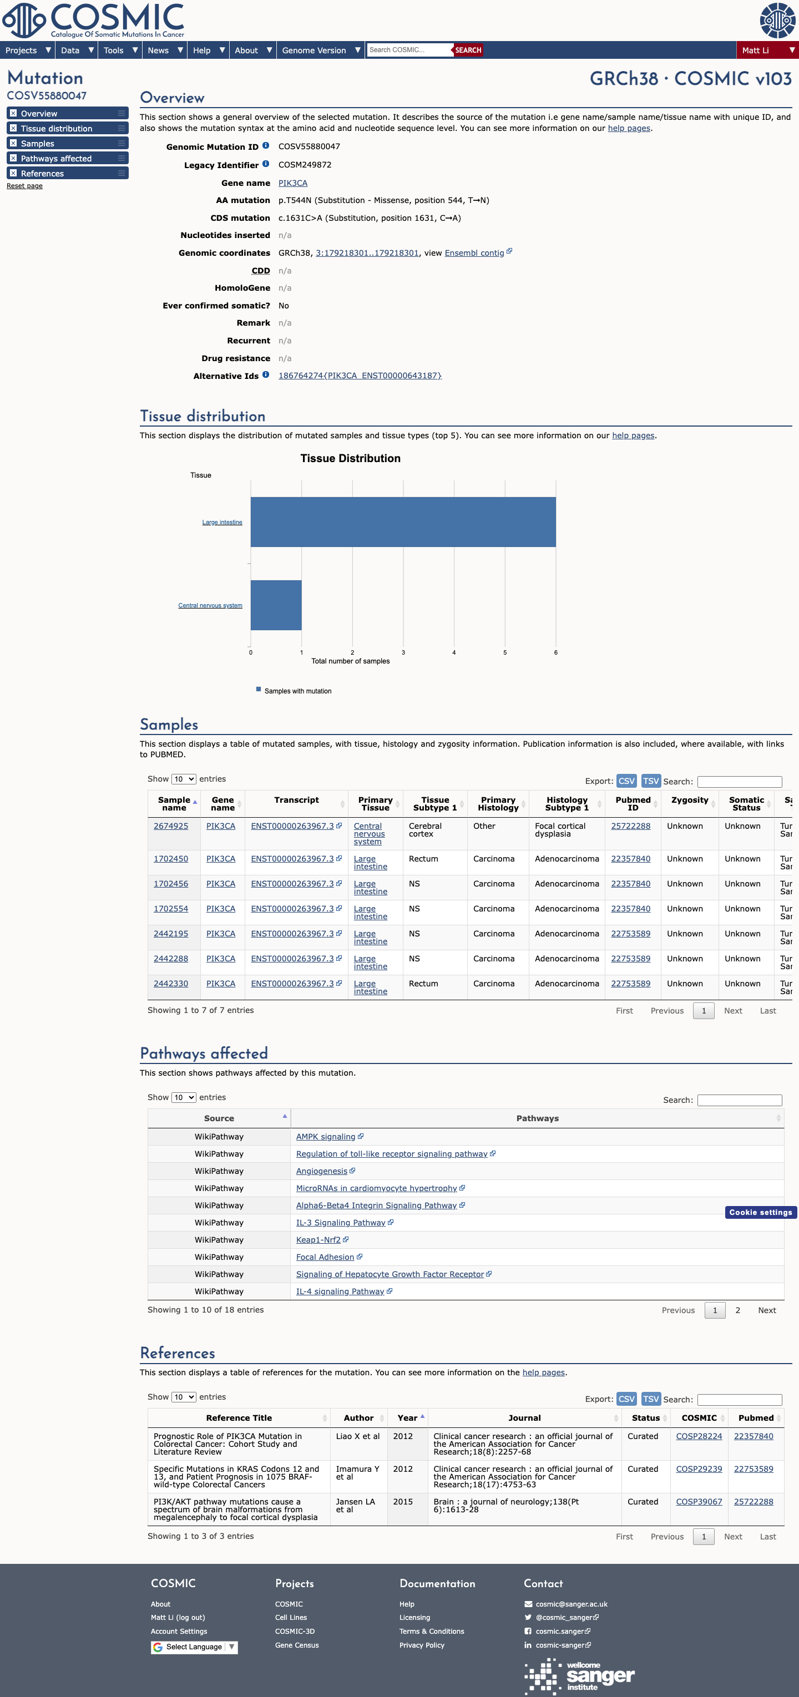Open the News menu
Viewport: 799px width, 1697px height.
tap(165, 50)
